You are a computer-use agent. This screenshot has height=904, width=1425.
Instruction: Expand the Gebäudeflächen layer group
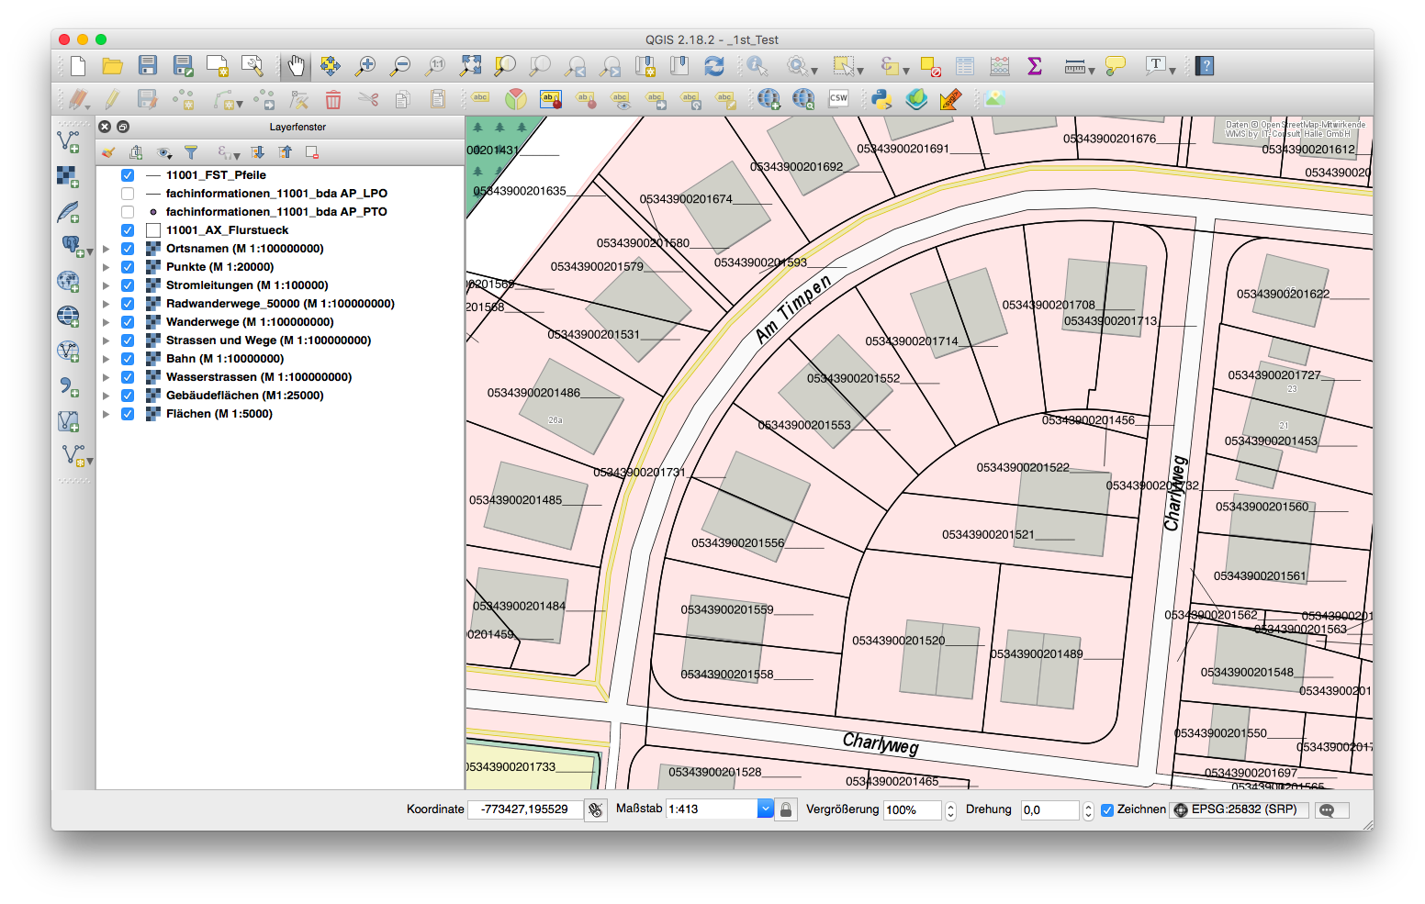click(x=107, y=396)
